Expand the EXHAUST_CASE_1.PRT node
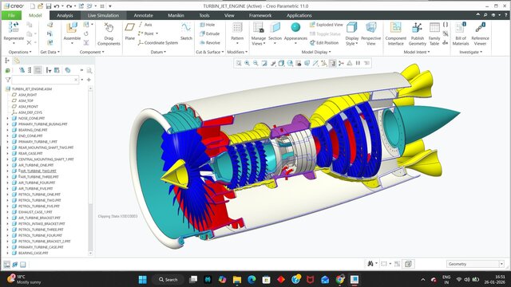Screen dimensions: 511x287 point(7,212)
